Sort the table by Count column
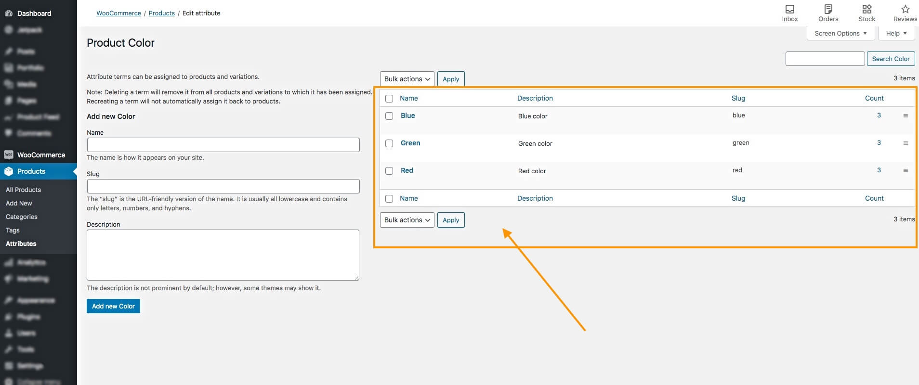 [874, 98]
